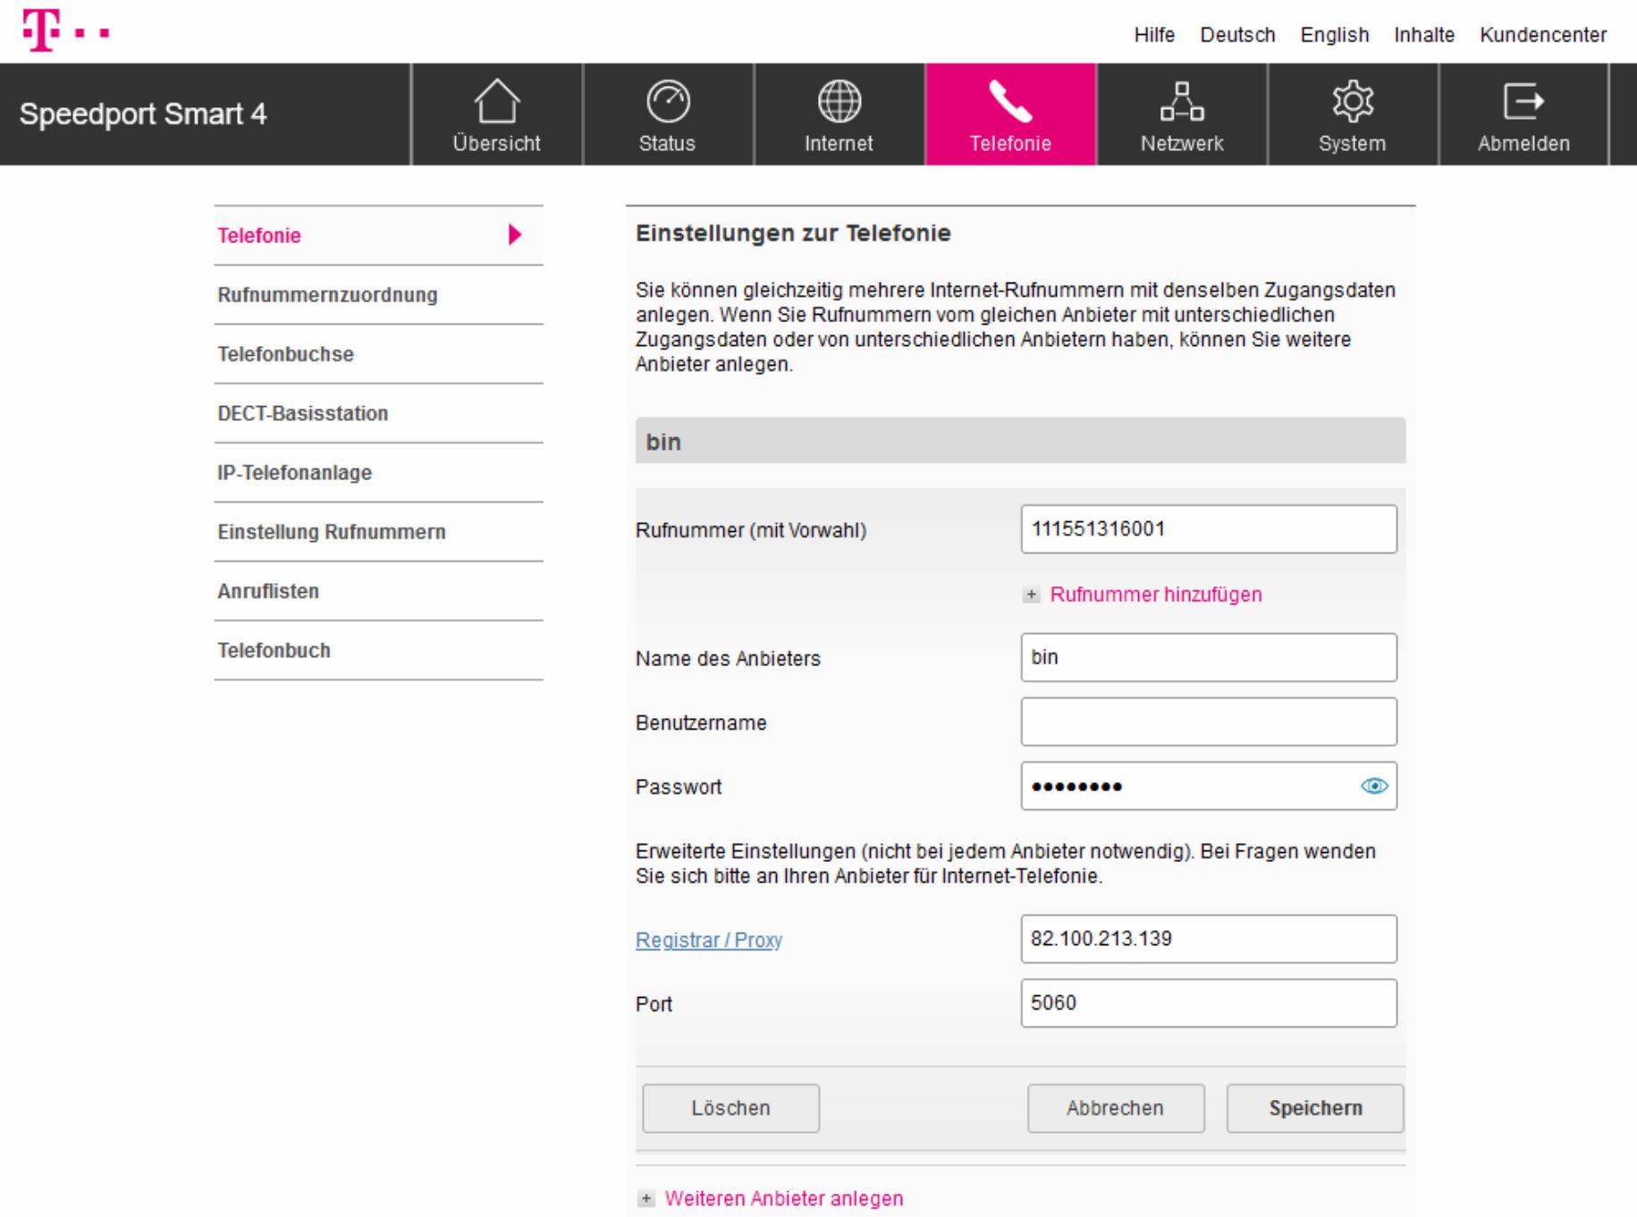Log out via the Abmelden icon
This screenshot has width=1637, height=1217.
1523,114
